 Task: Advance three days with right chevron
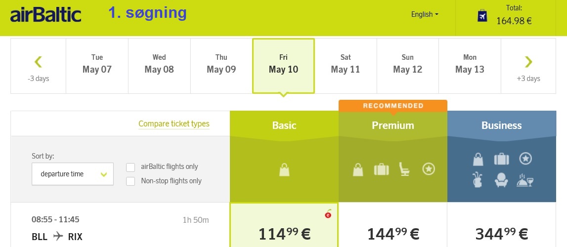[x=528, y=66]
